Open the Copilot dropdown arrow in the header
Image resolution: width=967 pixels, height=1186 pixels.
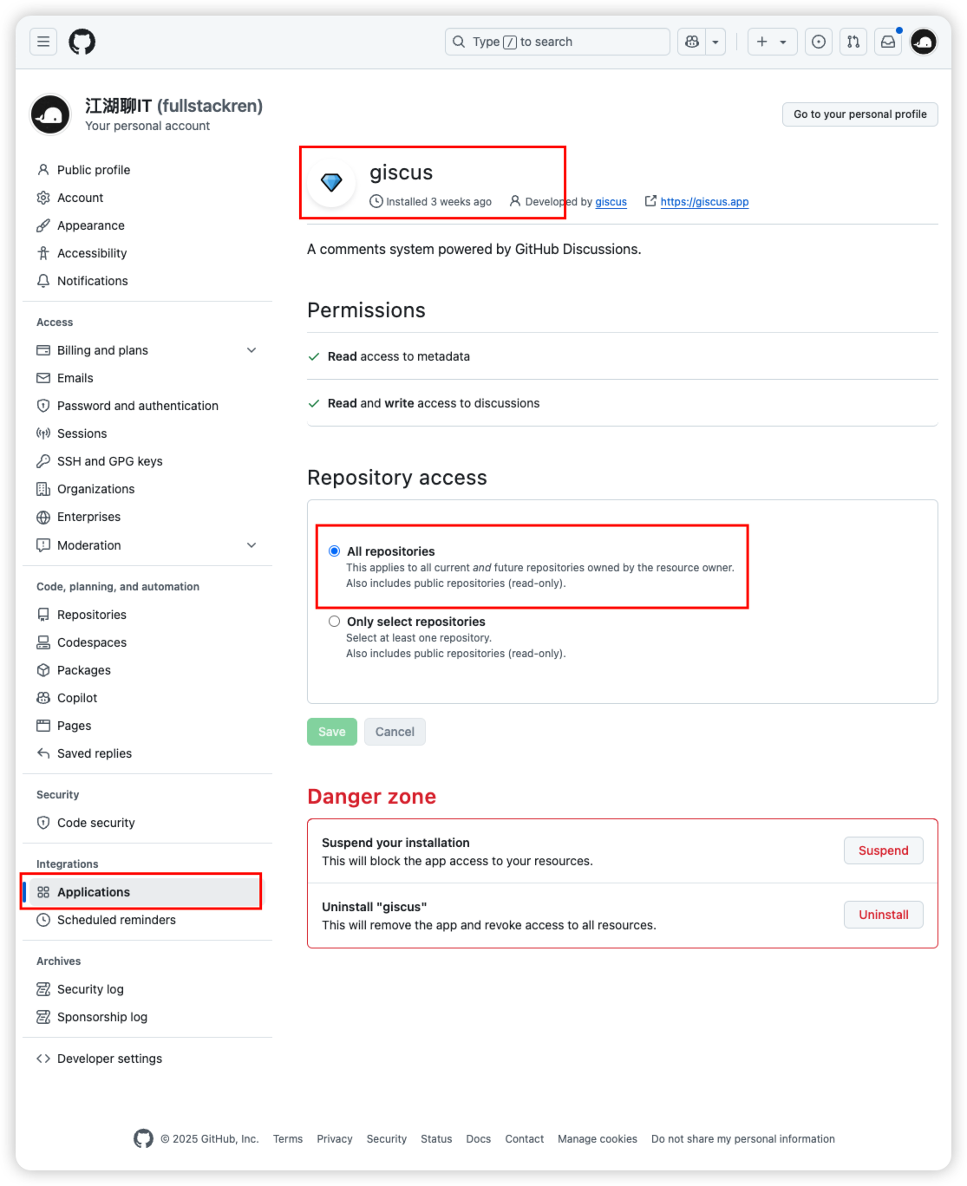coord(715,42)
